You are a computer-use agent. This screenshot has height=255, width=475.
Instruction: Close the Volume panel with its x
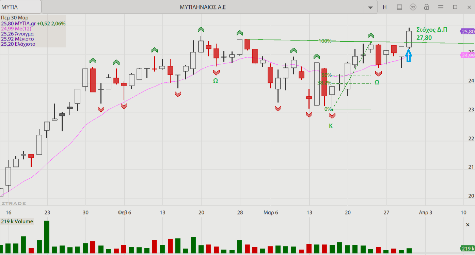tap(468, 225)
